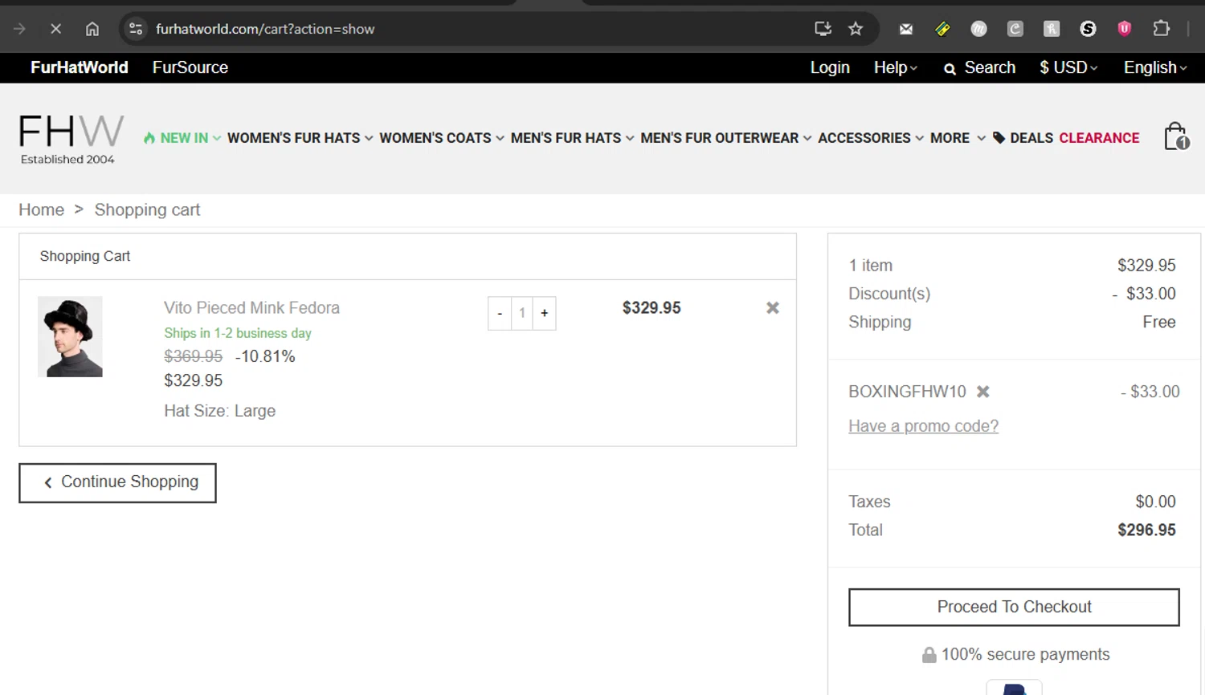Open shopping bag cart icon

pyautogui.click(x=1177, y=136)
